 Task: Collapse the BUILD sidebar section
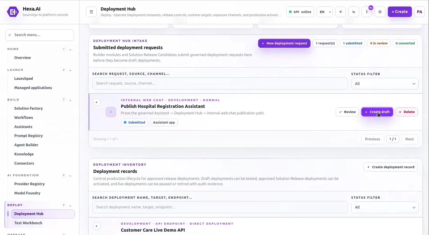pos(70,100)
